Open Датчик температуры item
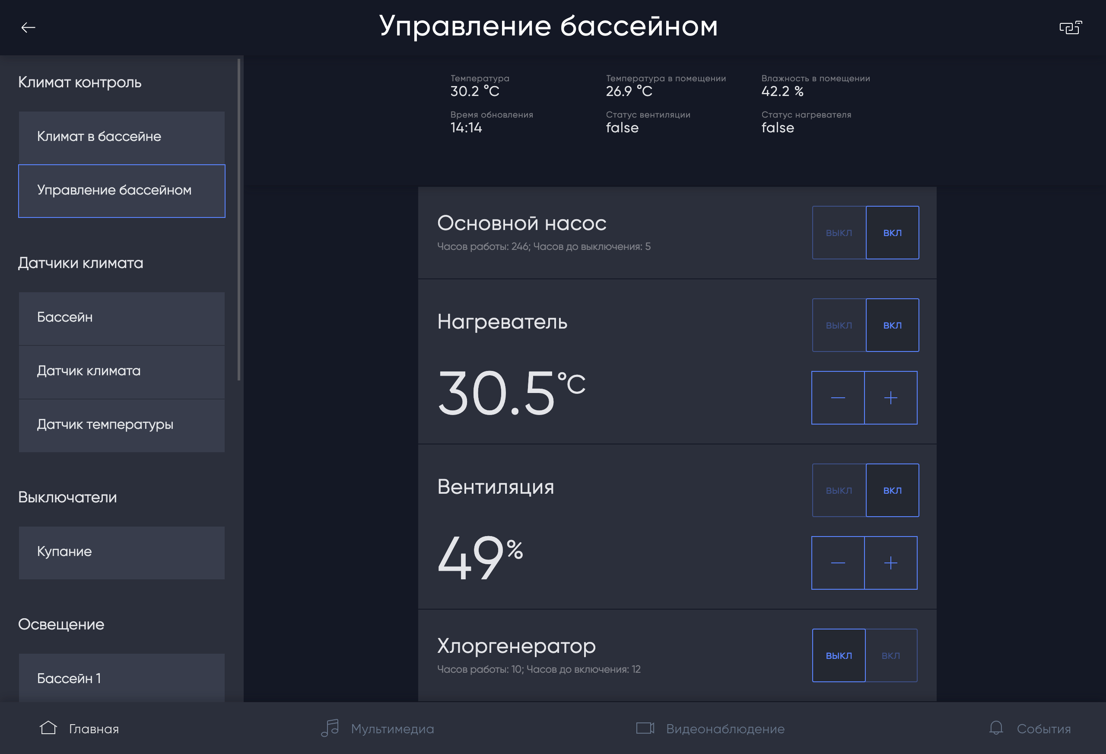 click(x=122, y=425)
